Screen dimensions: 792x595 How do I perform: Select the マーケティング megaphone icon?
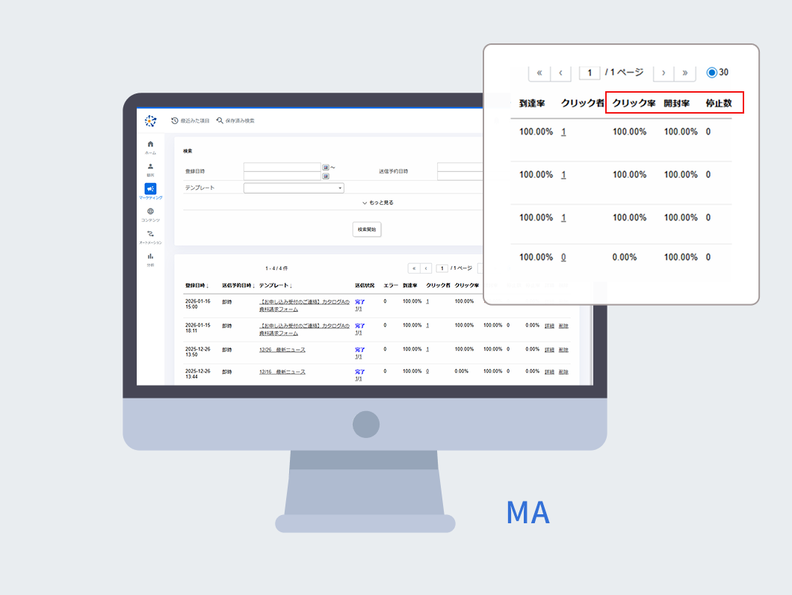coord(150,189)
